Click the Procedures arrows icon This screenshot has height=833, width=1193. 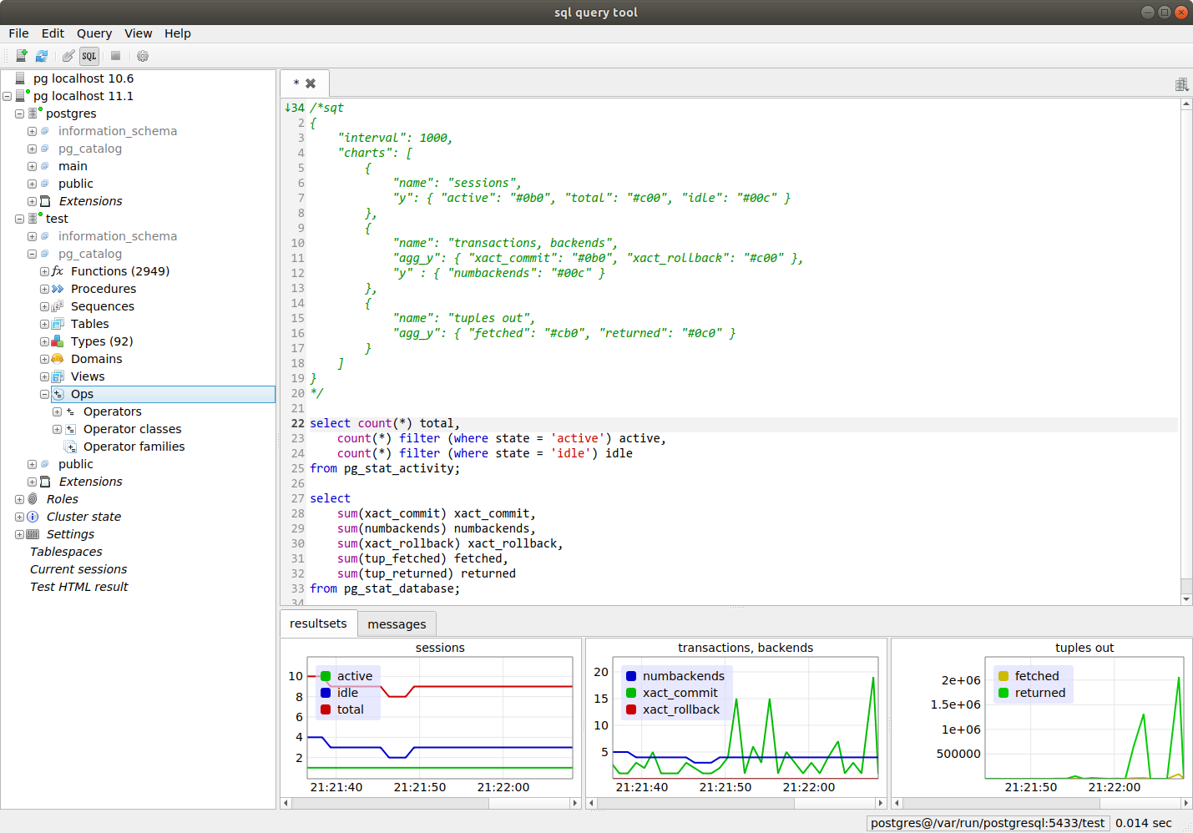(x=58, y=289)
